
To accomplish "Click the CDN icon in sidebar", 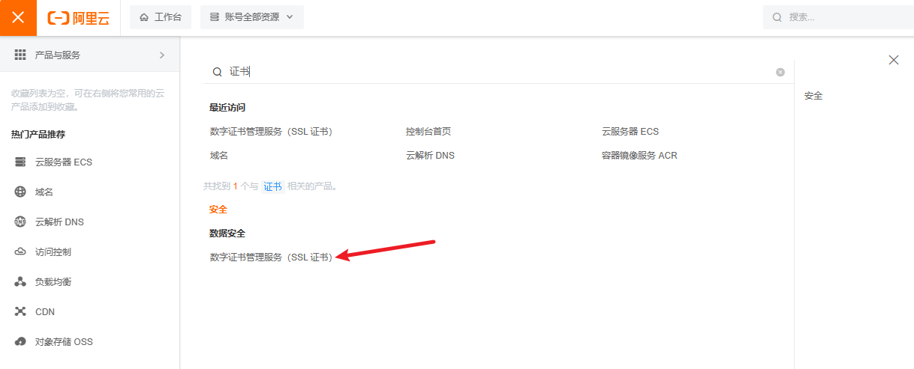I will (20, 312).
